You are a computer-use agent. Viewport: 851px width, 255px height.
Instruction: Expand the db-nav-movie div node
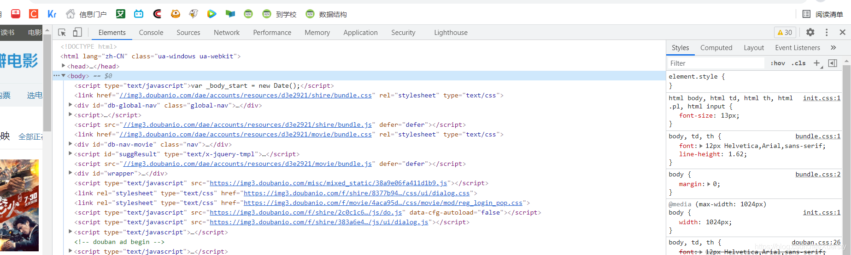pyautogui.click(x=70, y=144)
